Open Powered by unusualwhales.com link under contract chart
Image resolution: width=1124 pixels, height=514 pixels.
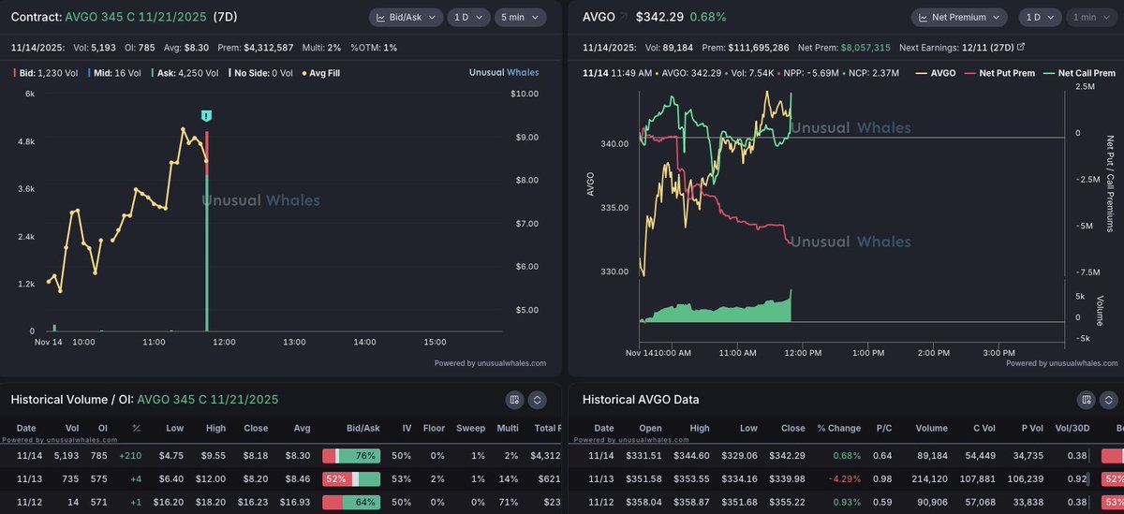490,363
